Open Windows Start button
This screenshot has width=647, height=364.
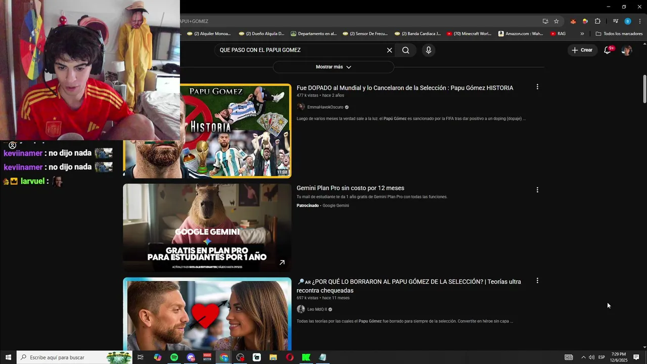pos(8,357)
